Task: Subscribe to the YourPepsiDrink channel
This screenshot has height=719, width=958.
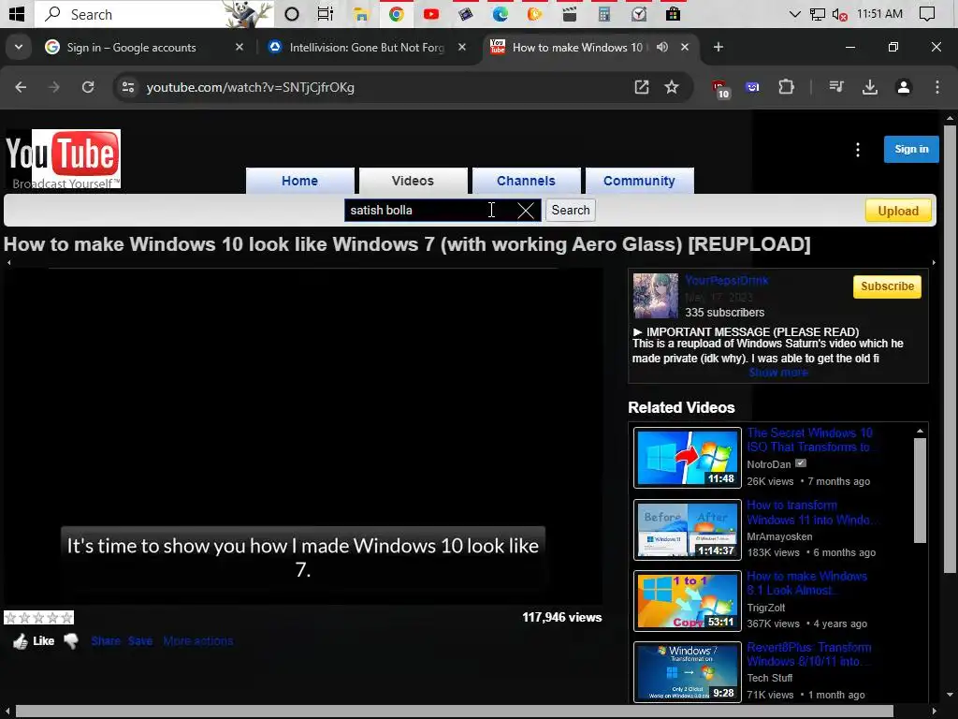Action: pos(887,286)
